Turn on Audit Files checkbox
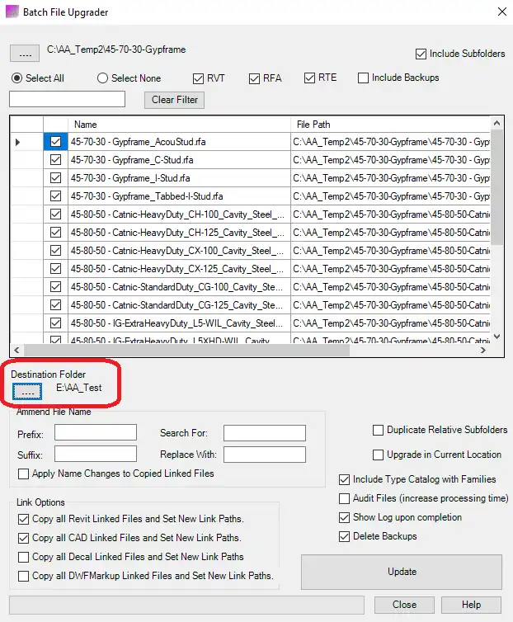Image resolution: width=513 pixels, height=622 pixels. [345, 498]
